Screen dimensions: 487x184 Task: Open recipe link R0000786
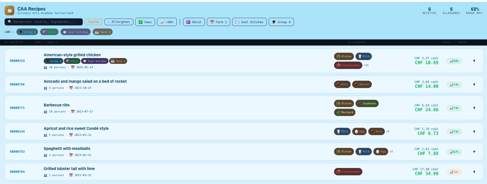point(17,84)
